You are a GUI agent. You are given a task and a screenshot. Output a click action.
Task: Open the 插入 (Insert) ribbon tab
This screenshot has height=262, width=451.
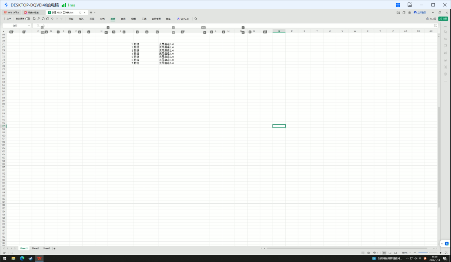click(81, 19)
